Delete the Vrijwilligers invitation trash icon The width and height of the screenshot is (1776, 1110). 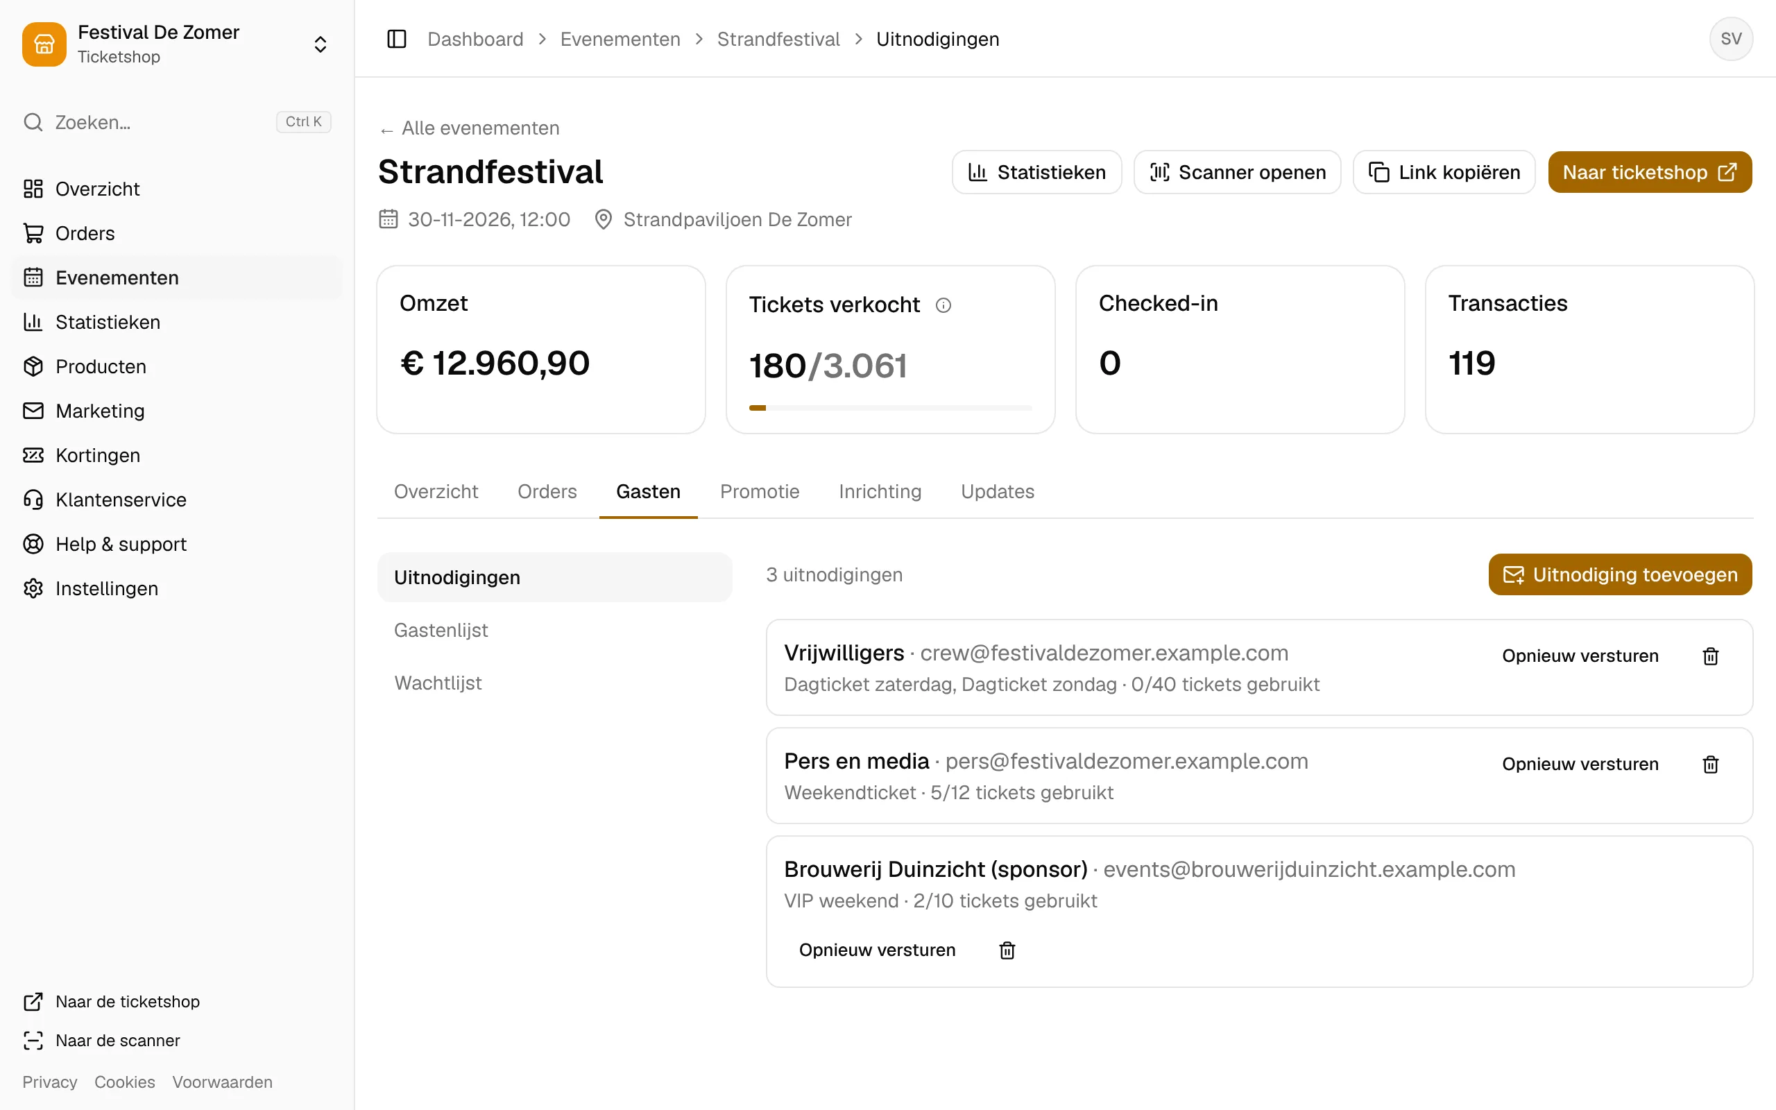(1711, 656)
